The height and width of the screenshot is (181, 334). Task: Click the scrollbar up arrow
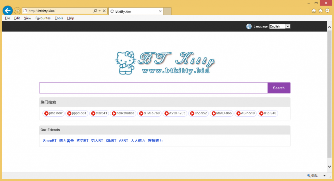tap(329, 27)
